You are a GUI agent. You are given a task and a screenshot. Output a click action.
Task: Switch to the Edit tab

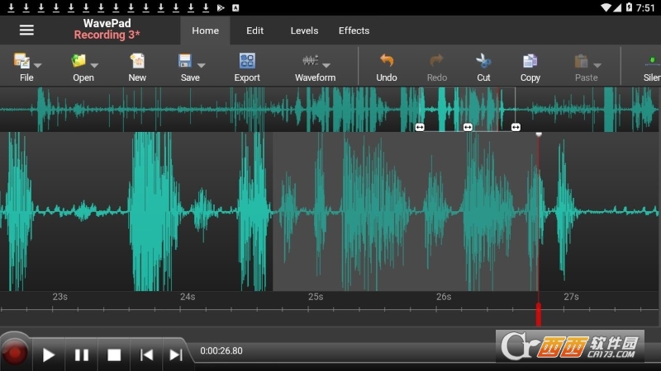point(255,31)
